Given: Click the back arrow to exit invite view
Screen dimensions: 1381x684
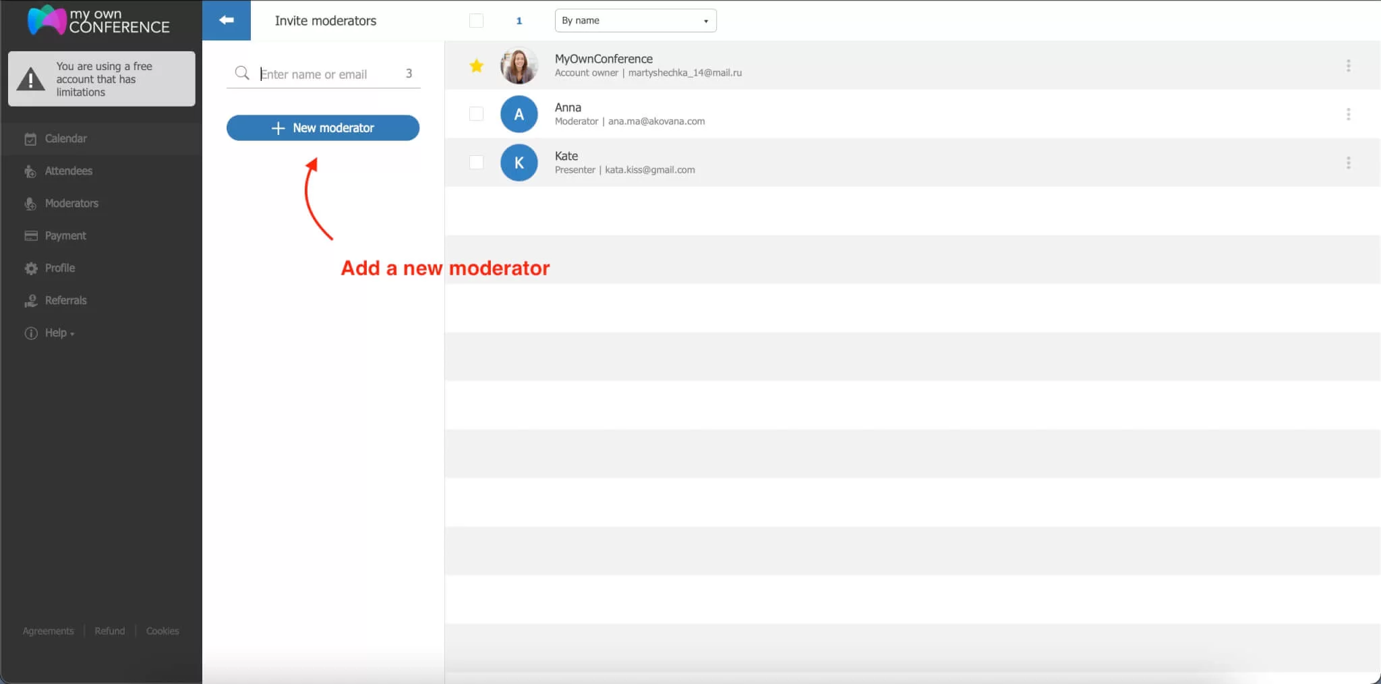Looking at the screenshot, I should pos(227,20).
